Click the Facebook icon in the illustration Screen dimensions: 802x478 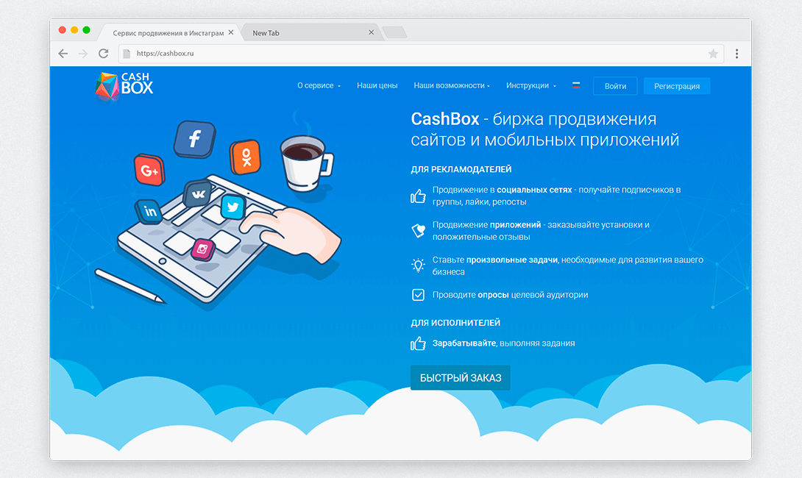point(194,138)
